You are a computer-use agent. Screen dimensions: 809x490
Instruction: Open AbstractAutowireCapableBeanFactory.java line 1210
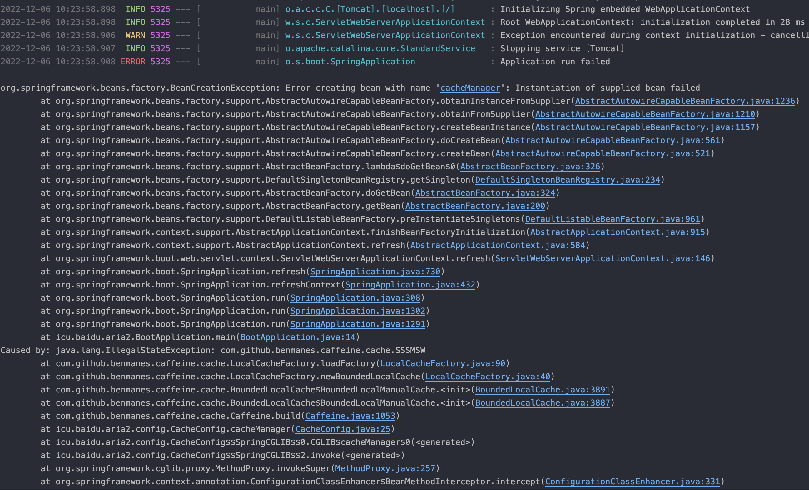[644, 114]
